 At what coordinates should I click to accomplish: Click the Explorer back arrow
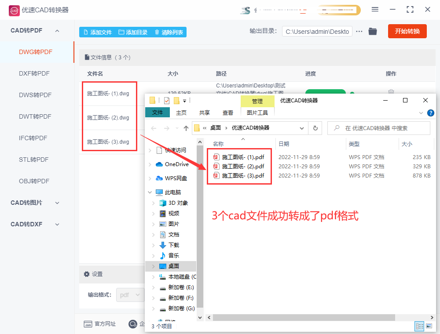(x=154, y=128)
